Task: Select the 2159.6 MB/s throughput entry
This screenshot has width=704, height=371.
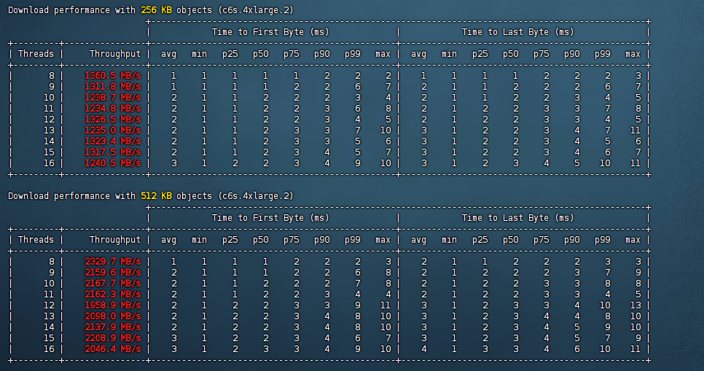Action: click(113, 273)
